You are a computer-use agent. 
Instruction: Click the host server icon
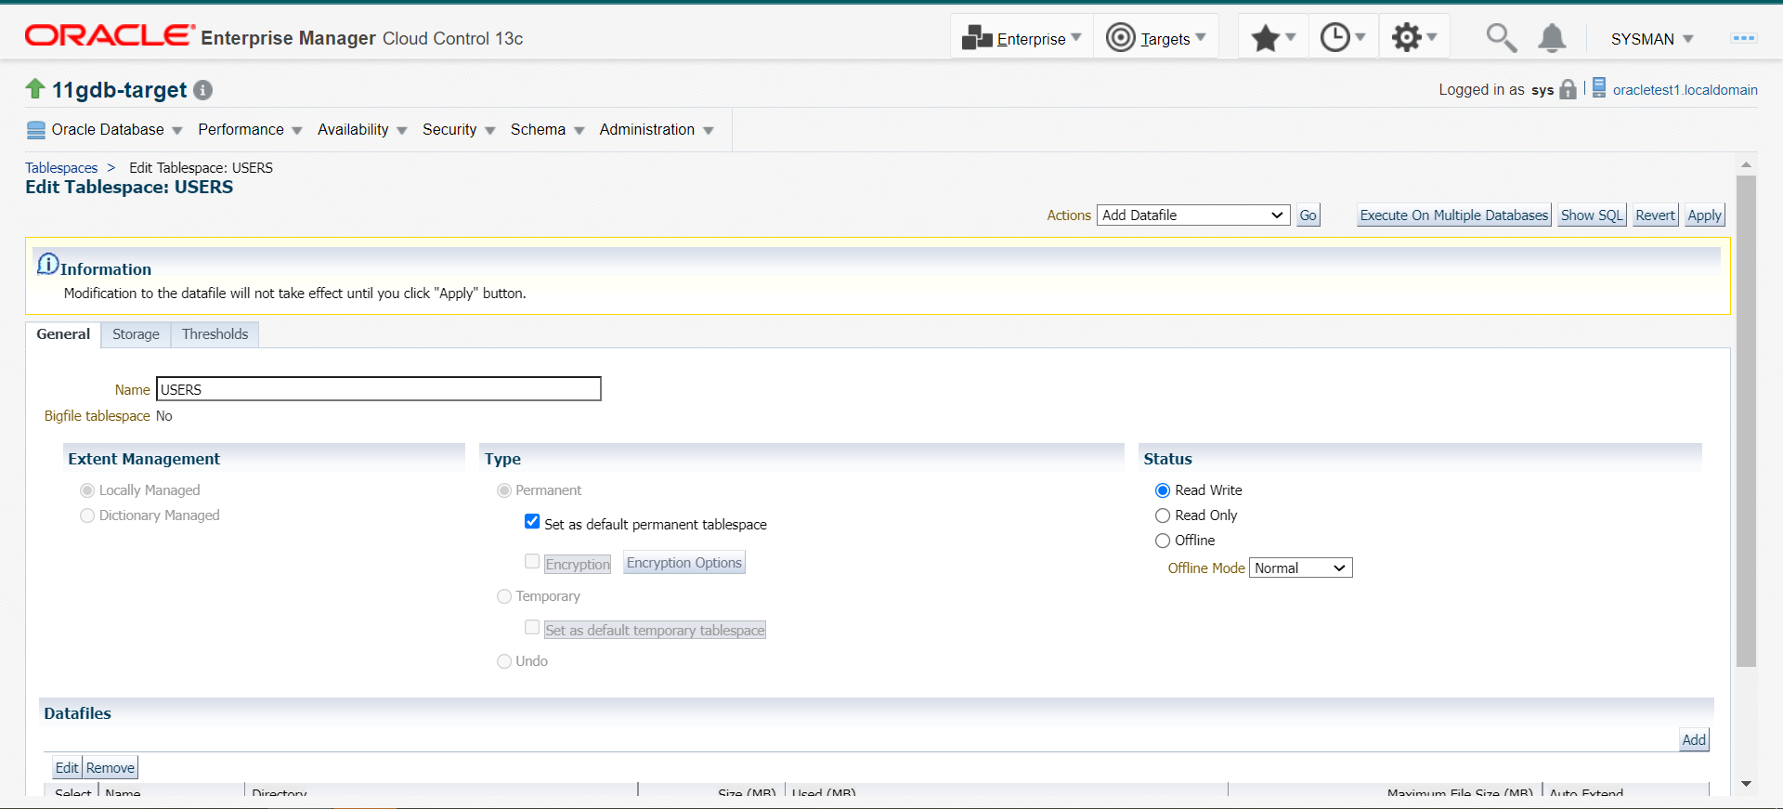click(1599, 88)
